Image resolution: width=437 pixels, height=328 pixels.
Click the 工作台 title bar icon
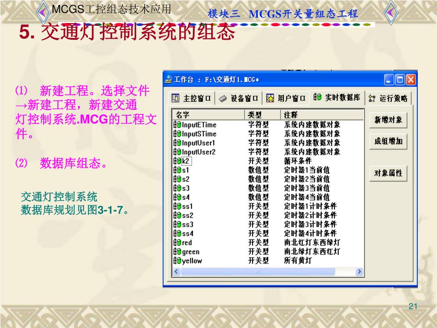[x=168, y=79]
